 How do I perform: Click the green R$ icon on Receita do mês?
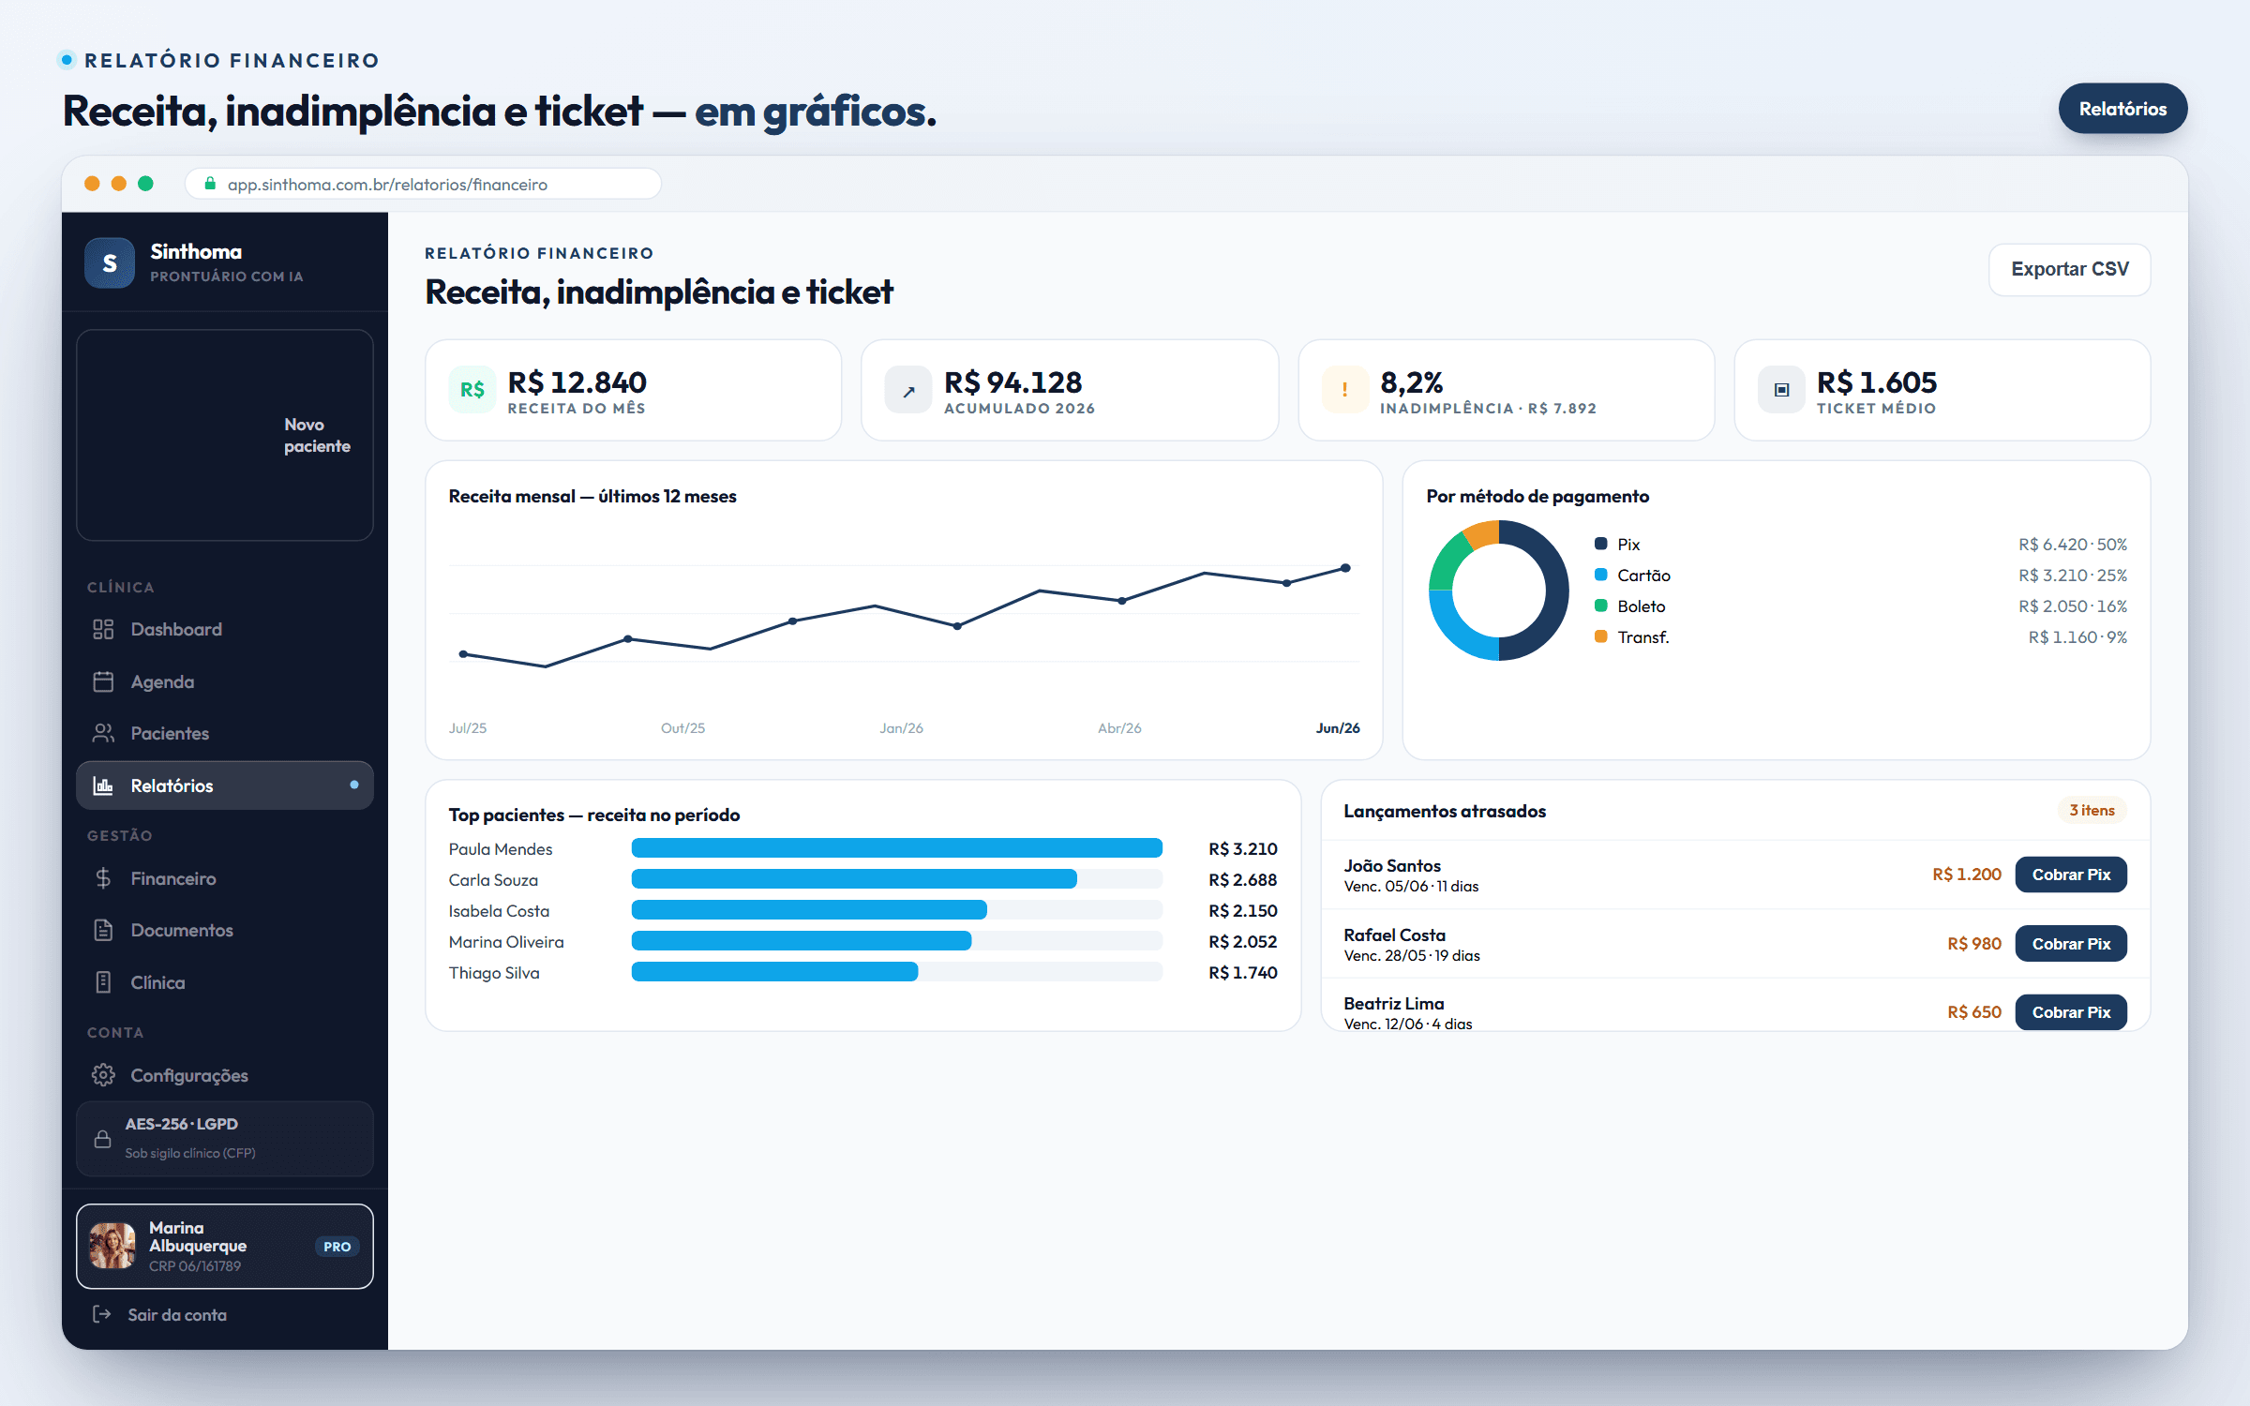coord(472,390)
